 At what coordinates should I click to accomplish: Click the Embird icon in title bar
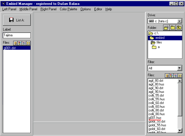[x=3, y=4]
